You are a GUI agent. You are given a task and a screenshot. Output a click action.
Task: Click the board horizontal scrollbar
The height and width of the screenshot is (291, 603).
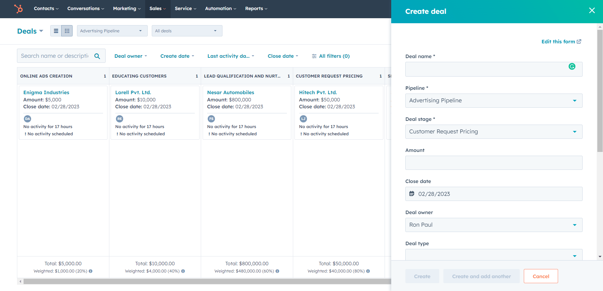(207, 281)
